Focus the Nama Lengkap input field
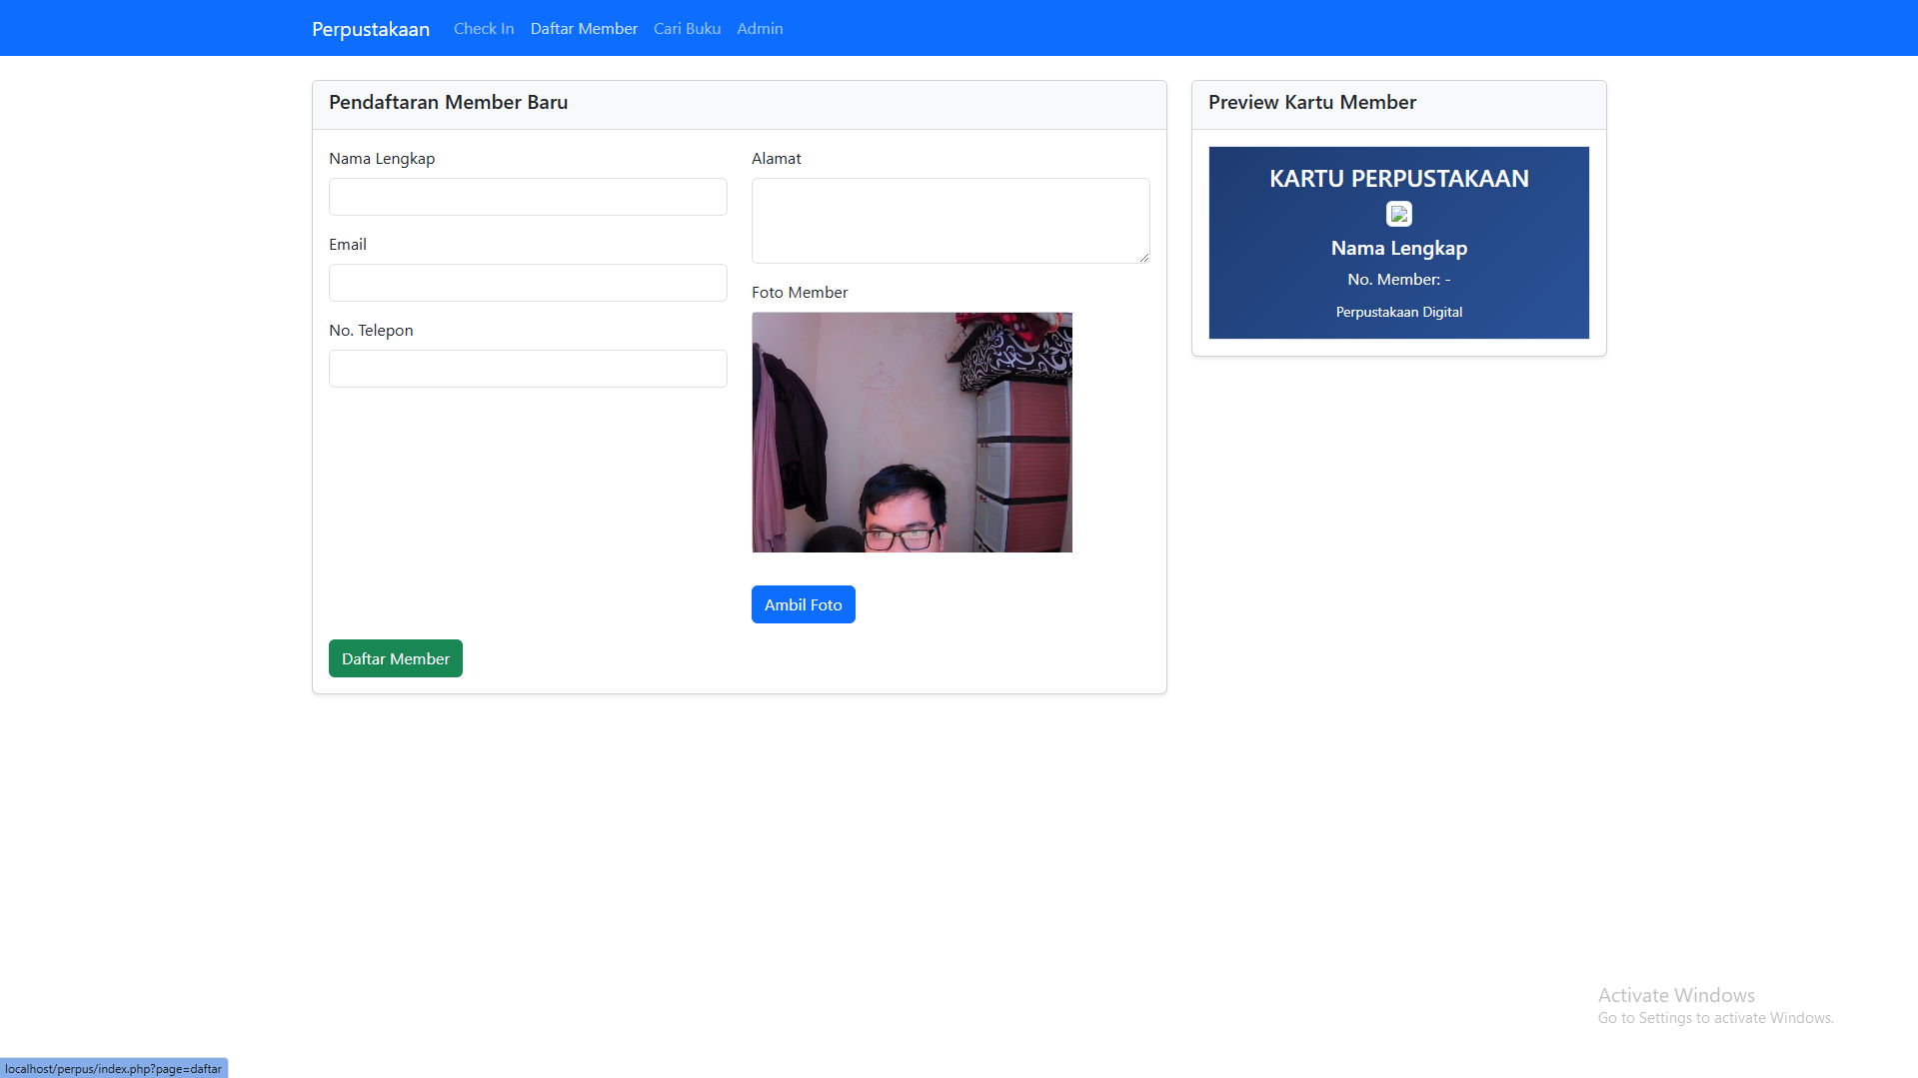The width and height of the screenshot is (1918, 1078). coord(528,197)
